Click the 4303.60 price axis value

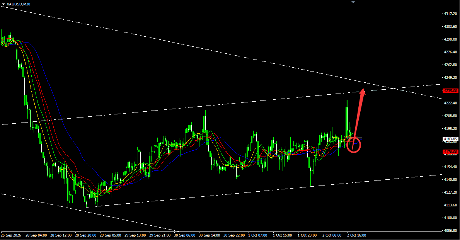(x=450, y=26)
